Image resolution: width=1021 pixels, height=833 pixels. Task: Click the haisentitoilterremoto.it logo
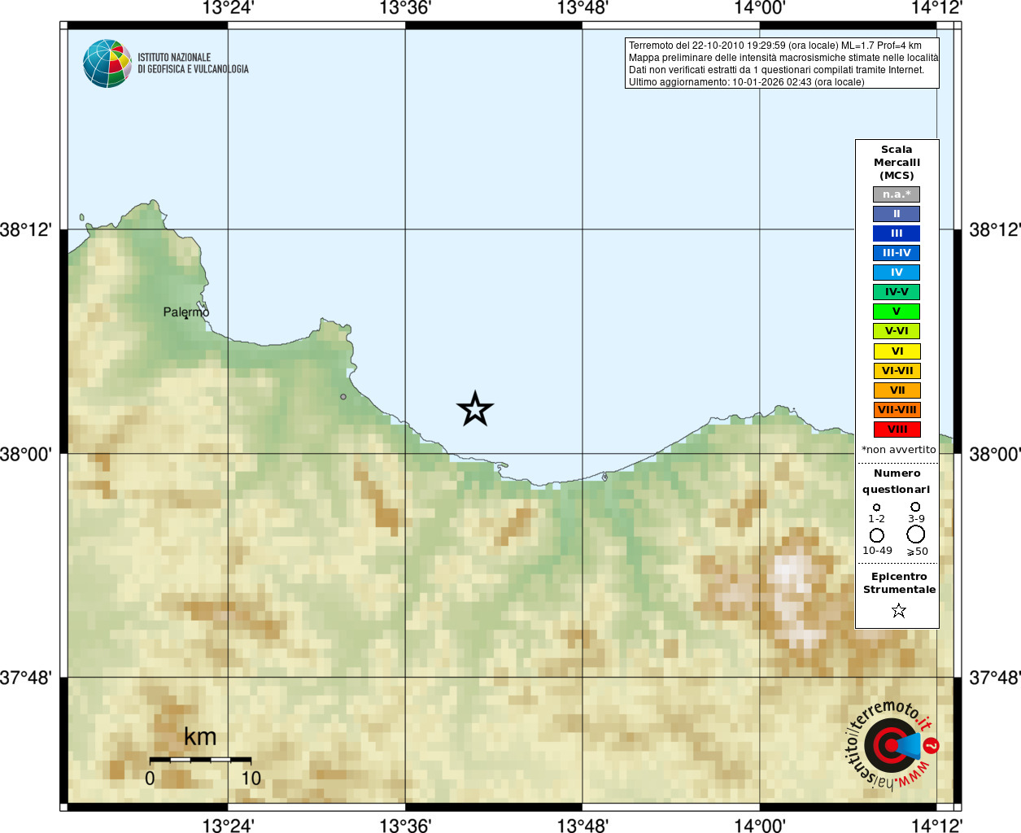point(892,744)
